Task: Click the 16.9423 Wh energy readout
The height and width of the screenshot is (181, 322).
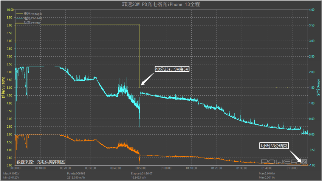Action: point(139,177)
